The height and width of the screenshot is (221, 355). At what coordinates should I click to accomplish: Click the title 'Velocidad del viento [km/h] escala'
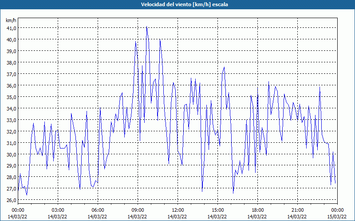[x=184, y=4]
